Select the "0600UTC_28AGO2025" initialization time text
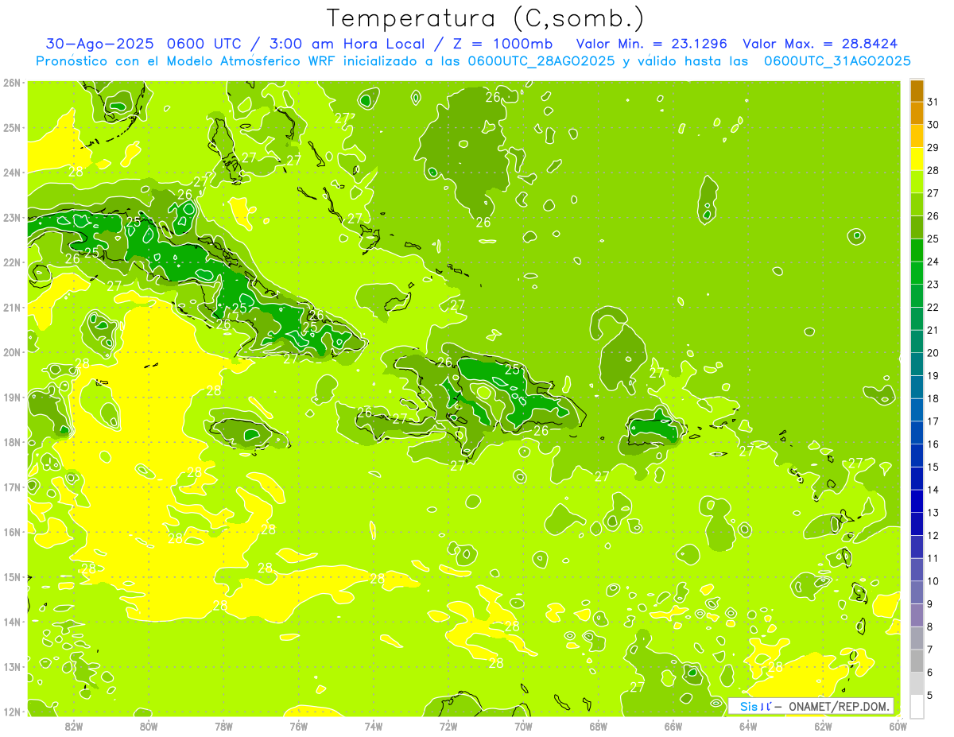954x737 pixels. [x=541, y=61]
